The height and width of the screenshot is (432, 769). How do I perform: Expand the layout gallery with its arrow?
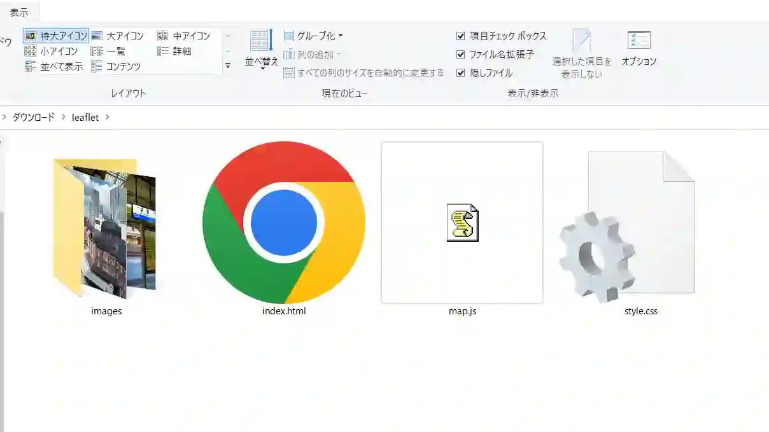(x=227, y=65)
